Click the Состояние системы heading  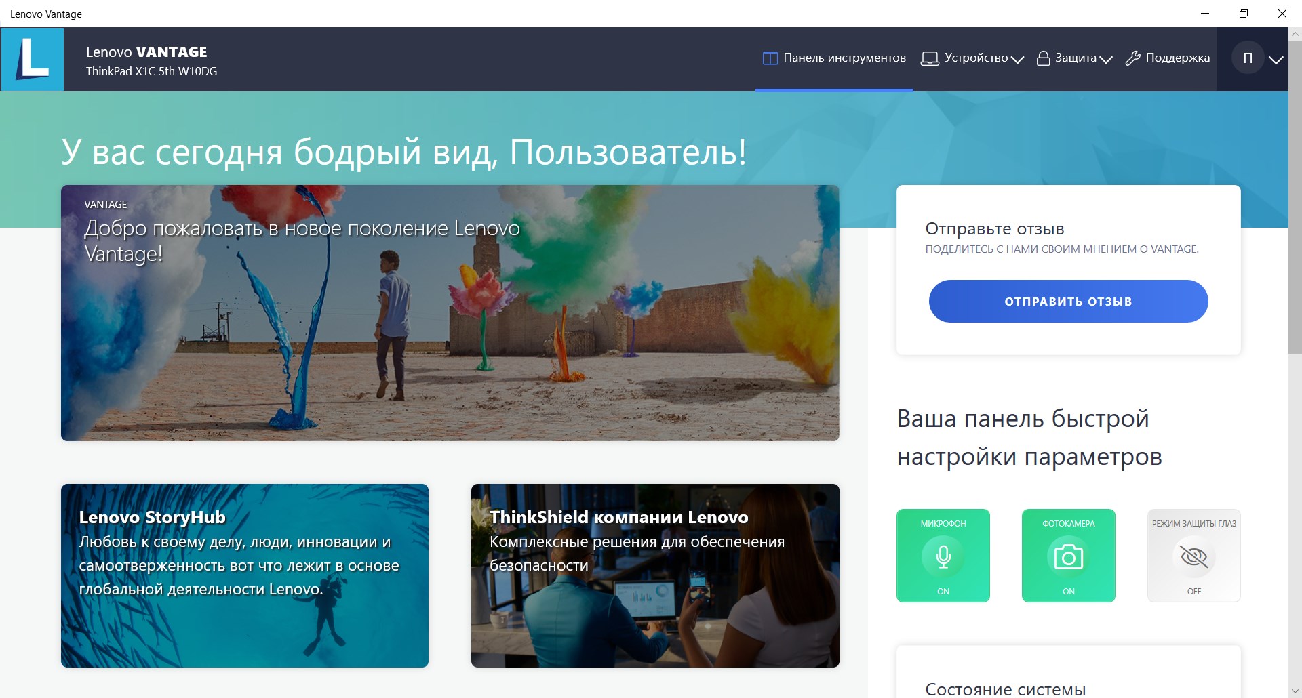point(1006,689)
